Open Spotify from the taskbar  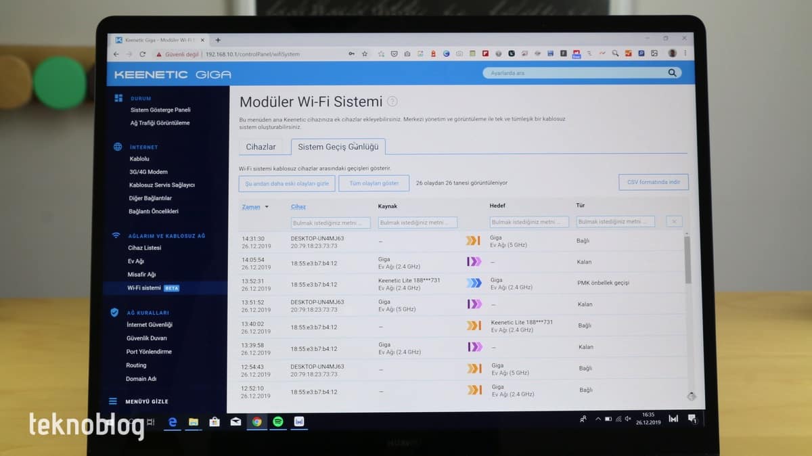tap(278, 421)
